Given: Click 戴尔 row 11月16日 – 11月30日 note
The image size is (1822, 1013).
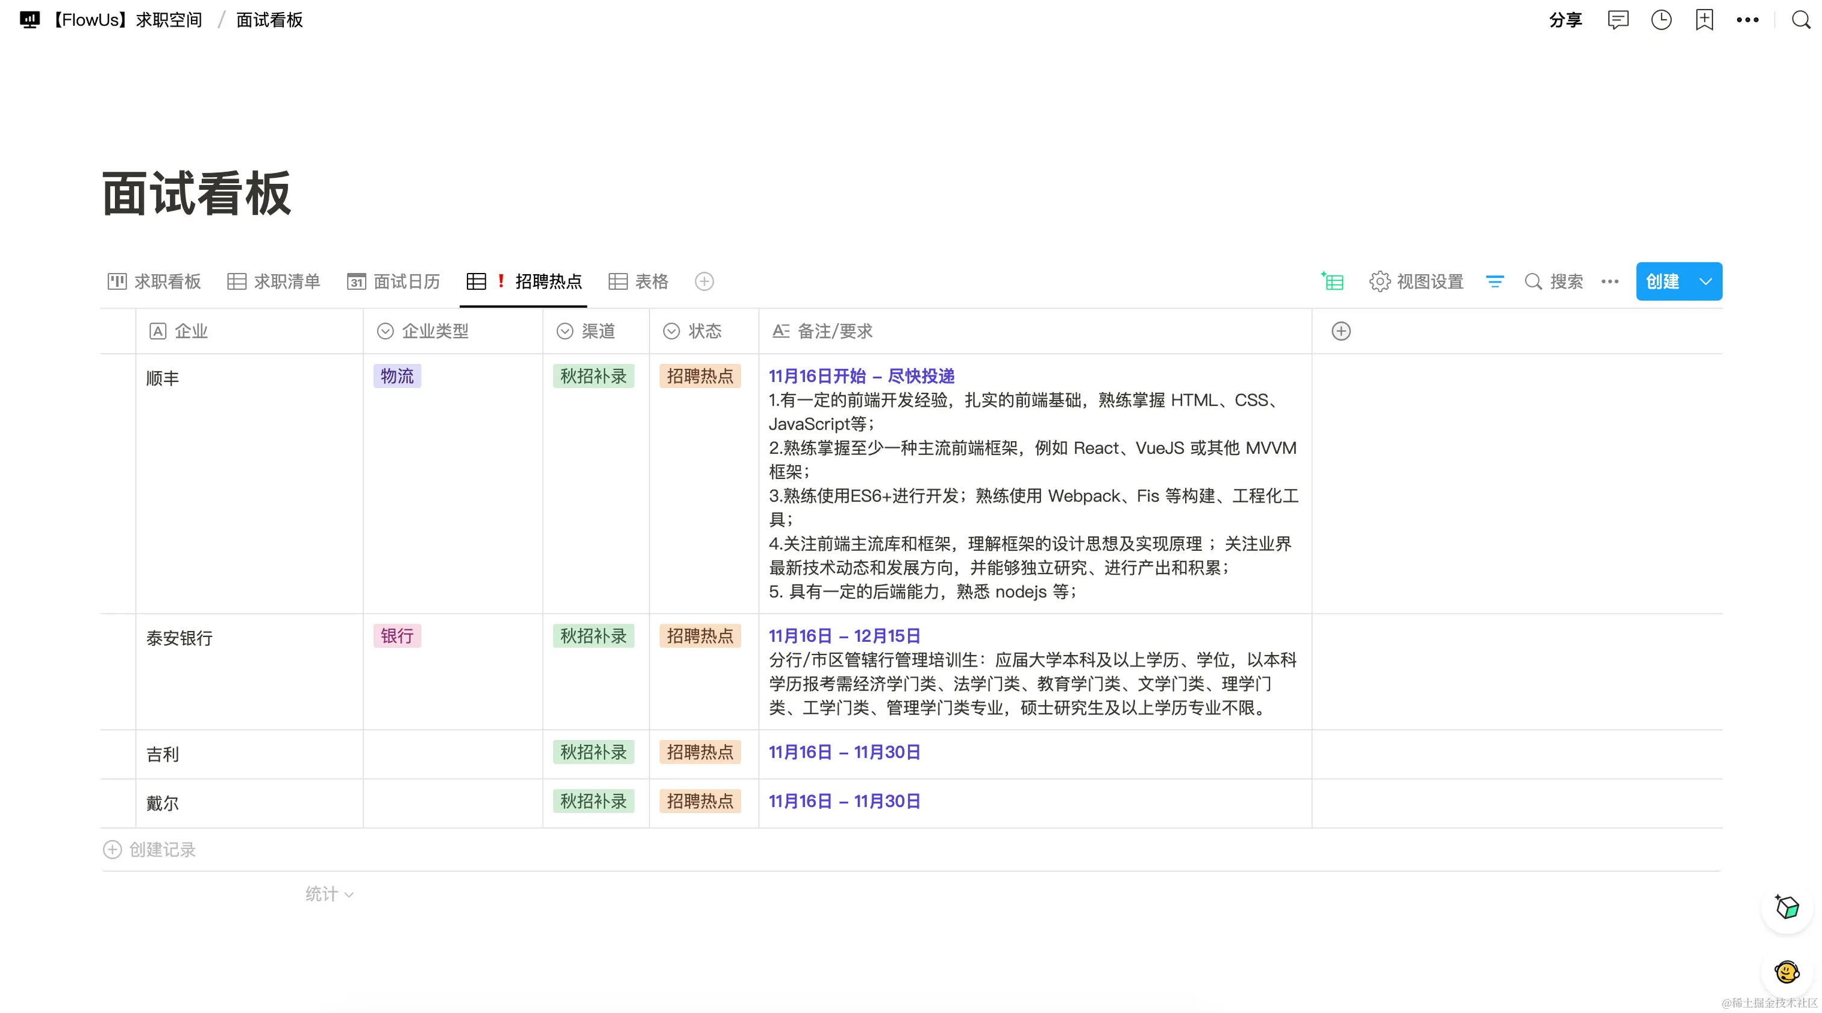Looking at the screenshot, I should [845, 801].
